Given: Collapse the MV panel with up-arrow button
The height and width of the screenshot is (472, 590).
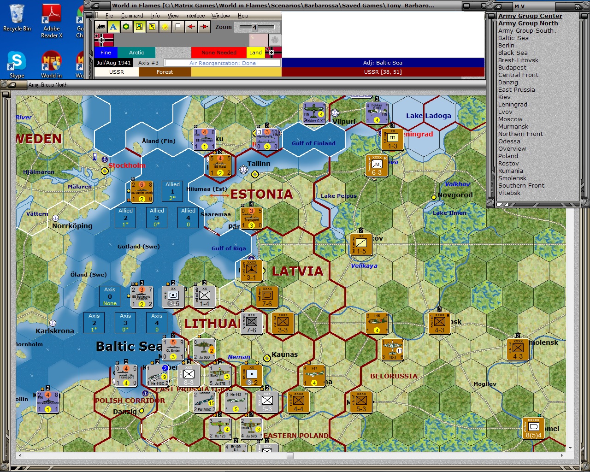Looking at the screenshot, I should [x=497, y=6].
